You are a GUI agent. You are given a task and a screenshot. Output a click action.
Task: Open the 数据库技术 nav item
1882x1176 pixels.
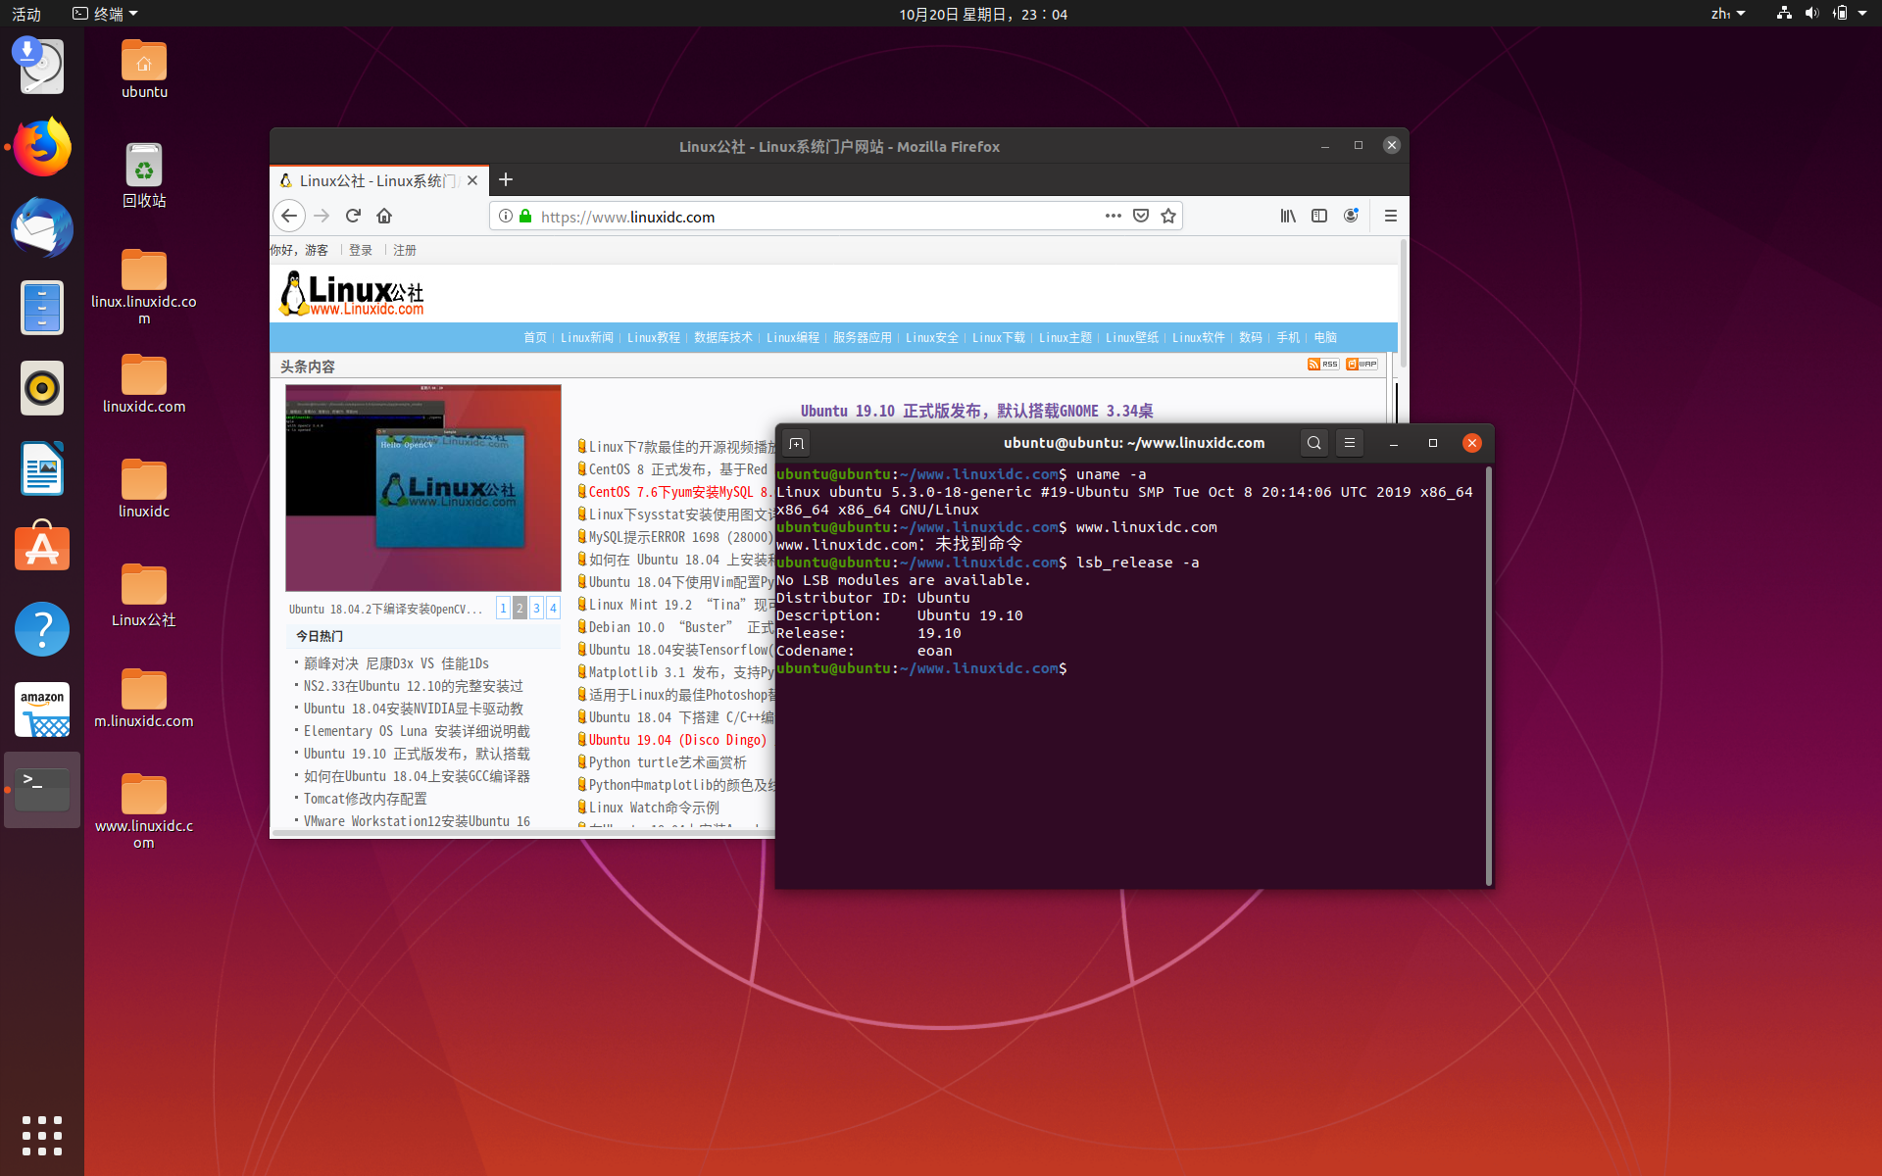tap(723, 337)
